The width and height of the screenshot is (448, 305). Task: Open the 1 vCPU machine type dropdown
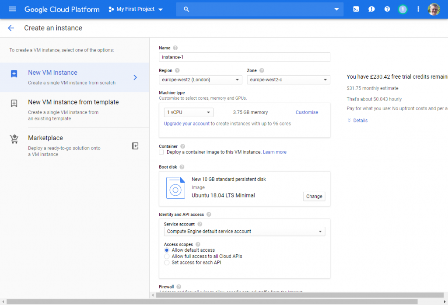pyautogui.click(x=189, y=112)
